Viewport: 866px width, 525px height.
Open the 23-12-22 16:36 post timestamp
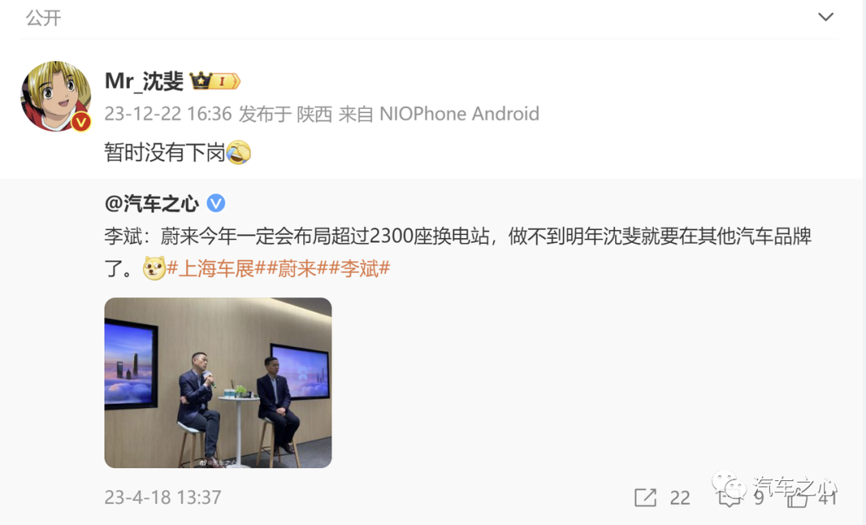pos(168,114)
